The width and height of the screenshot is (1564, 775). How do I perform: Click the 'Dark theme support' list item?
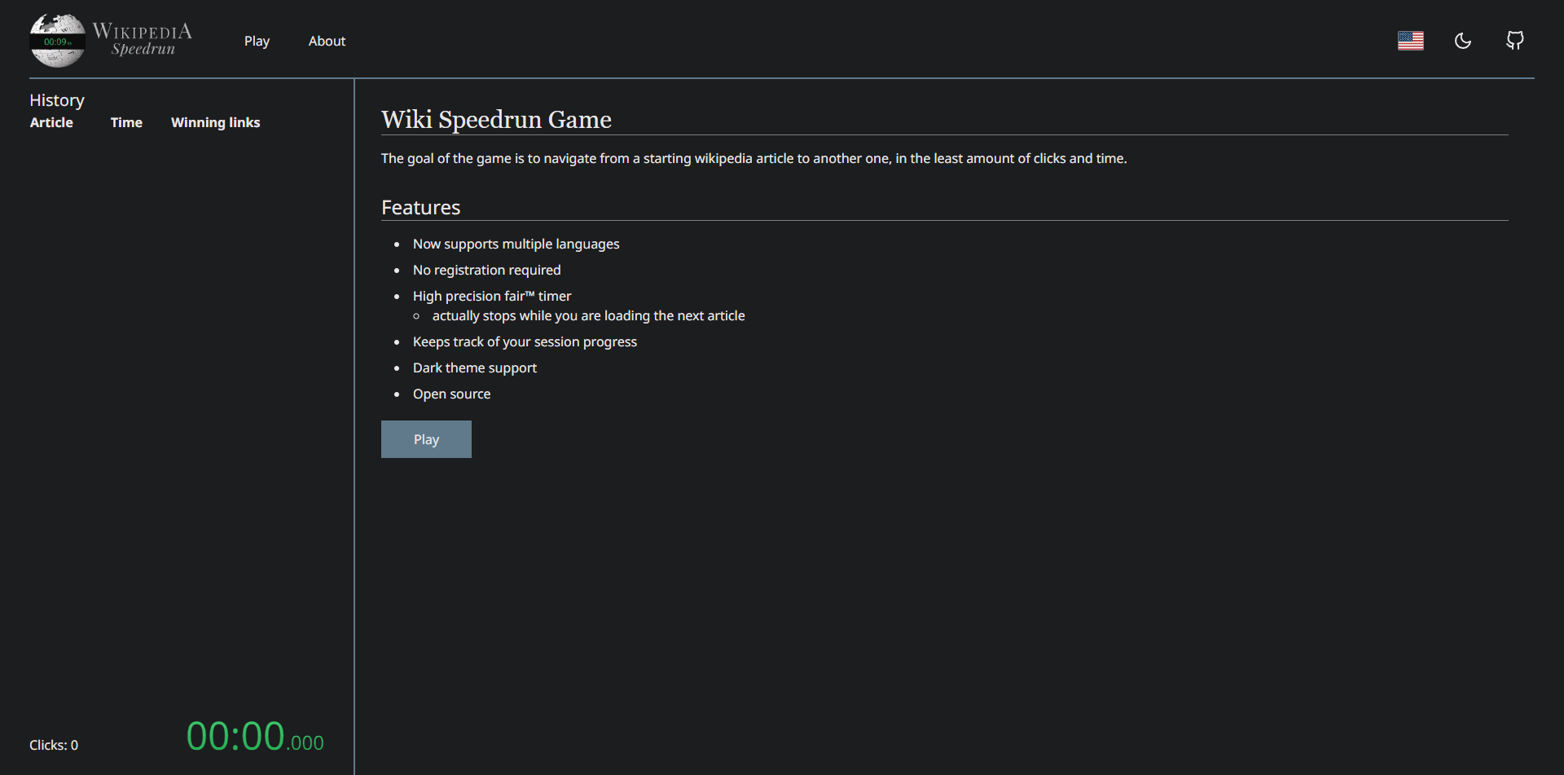point(474,368)
